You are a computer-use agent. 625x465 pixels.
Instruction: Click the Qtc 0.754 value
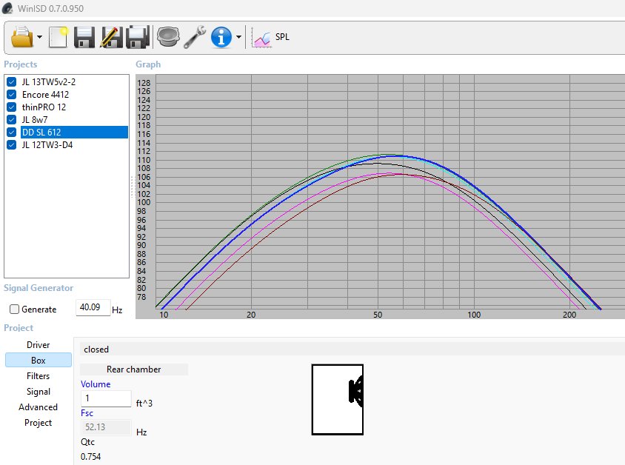coord(91,457)
